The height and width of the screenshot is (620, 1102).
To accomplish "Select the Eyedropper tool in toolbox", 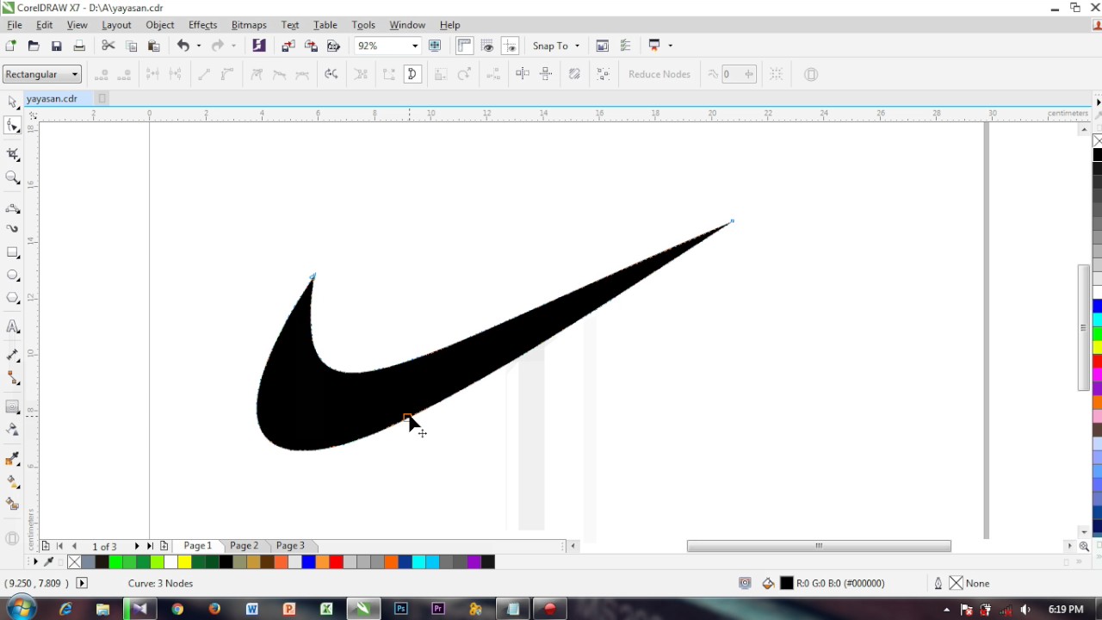I will [13, 460].
